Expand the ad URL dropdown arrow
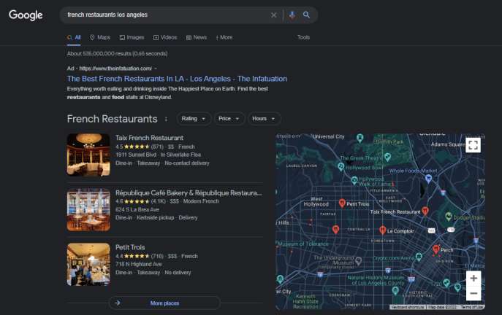Screen dimensions: 502x315 click(156, 69)
